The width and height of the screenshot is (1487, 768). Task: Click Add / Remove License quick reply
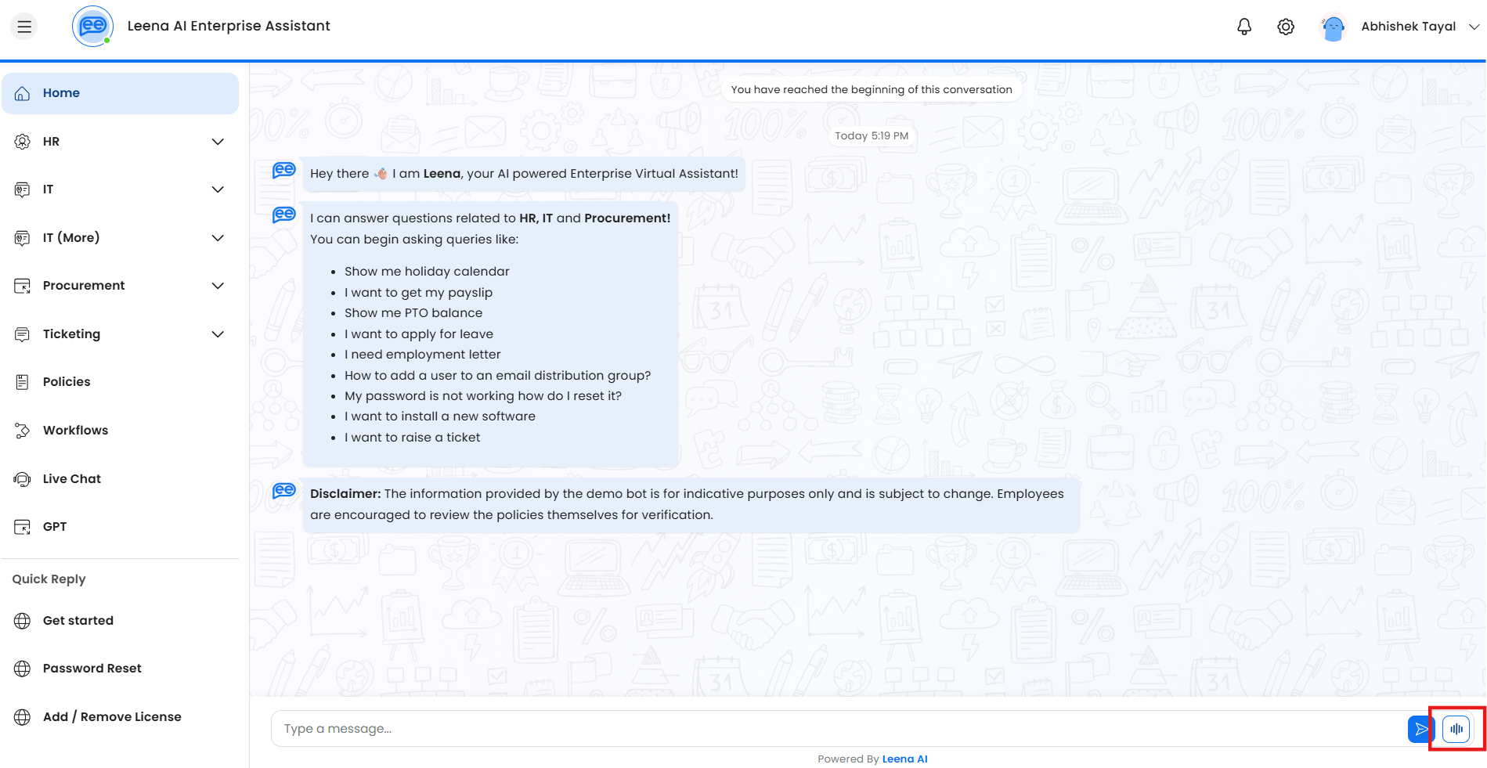pyautogui.click(x=120, y=717)
